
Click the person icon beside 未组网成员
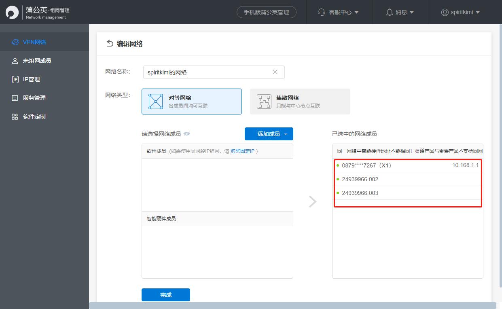[15, 61]
